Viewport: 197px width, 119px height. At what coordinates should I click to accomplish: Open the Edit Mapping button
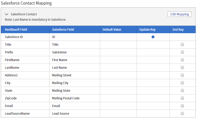coord(179,14)
